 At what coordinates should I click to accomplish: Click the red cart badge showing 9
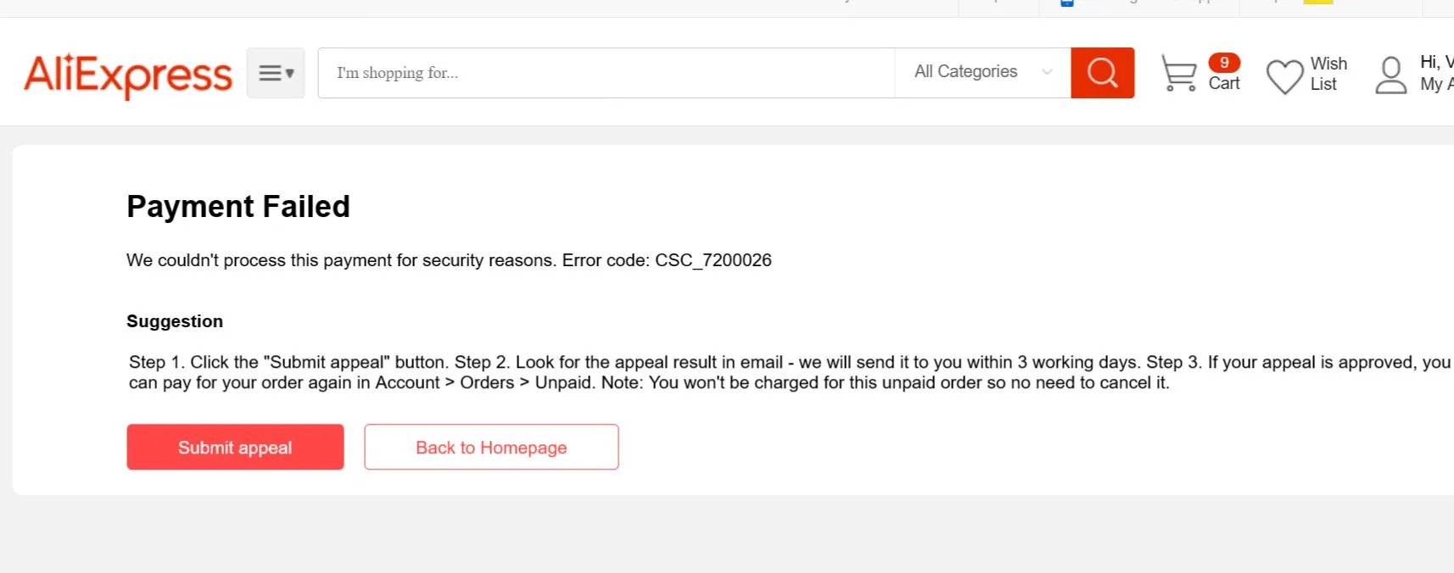tap(1224, 63)
